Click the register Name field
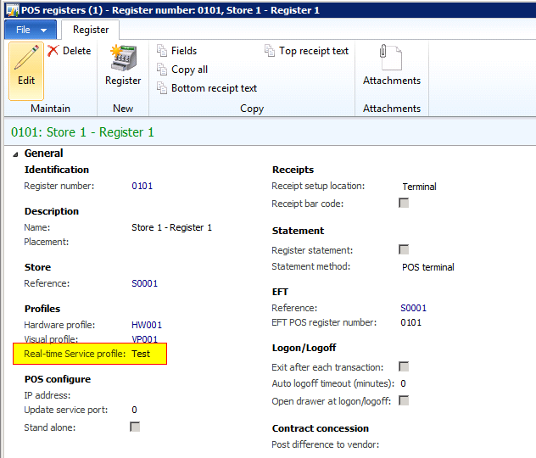This screenshot has height=458, width=536. pos(171,227)
